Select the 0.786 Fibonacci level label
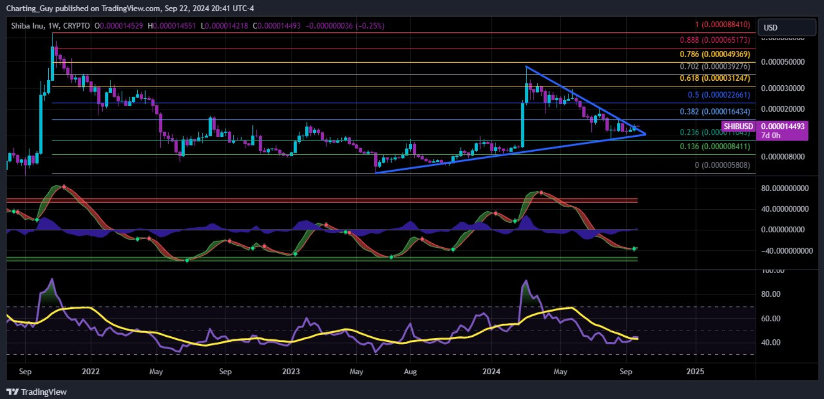 pyautogui.click(x=715, y=54)
